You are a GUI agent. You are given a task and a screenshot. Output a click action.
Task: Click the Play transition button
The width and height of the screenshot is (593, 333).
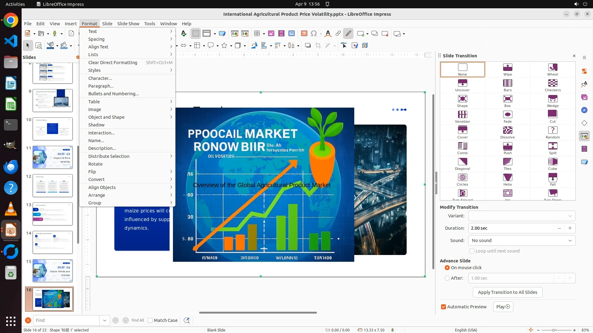503,307
